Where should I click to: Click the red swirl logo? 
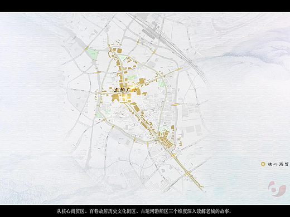point(277,189)
